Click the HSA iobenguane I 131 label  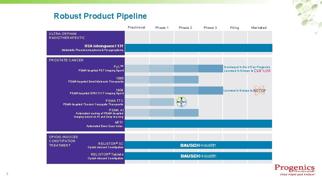104,46
